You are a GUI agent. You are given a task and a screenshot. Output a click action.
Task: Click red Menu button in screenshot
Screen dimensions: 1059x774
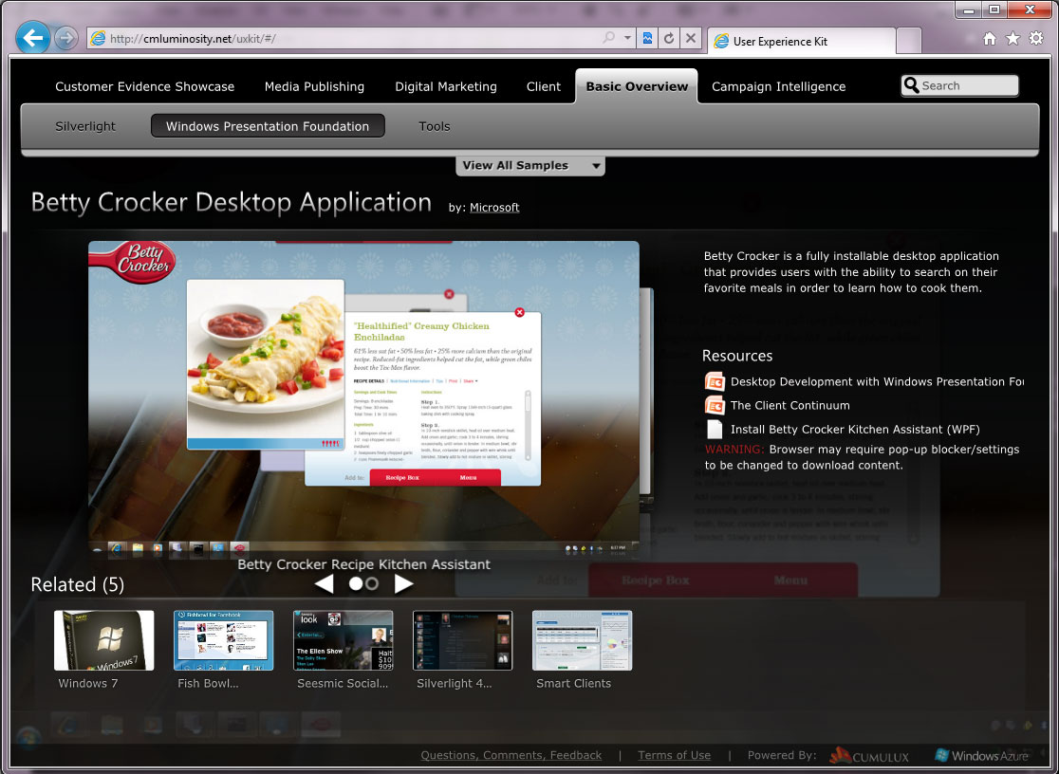click(x=468, y=477)
